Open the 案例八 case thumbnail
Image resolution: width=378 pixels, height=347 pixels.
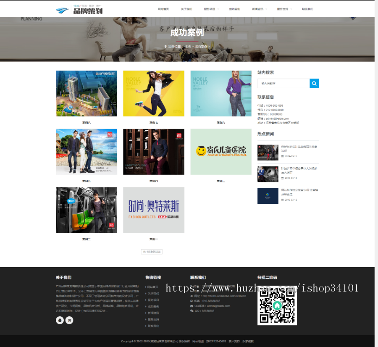tap(86, 93)
